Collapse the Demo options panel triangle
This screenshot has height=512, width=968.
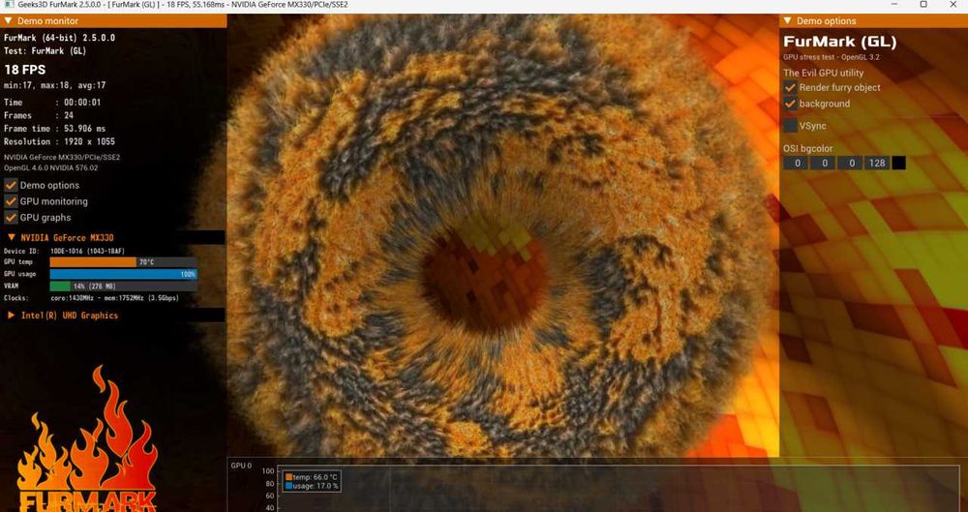pos(787,20)
